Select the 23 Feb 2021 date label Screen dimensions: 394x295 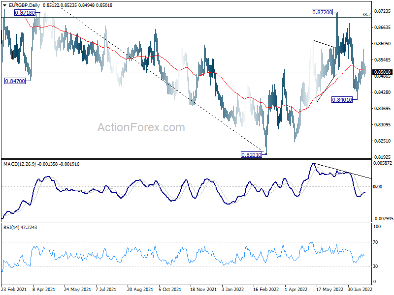(14, 289)
